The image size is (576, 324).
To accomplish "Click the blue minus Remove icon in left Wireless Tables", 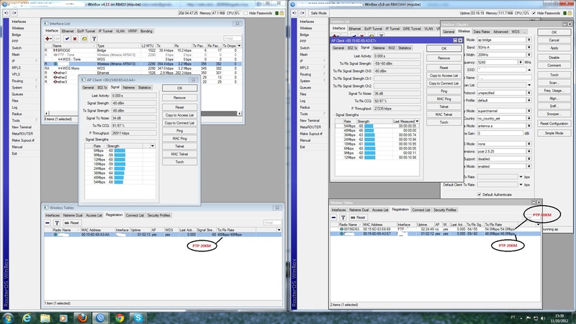I will 48,222.
